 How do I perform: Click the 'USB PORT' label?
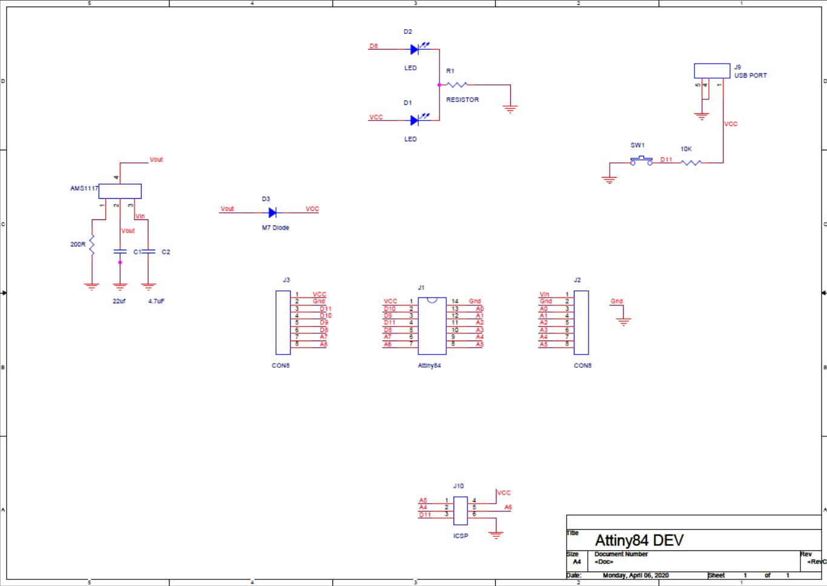[751, 76]
